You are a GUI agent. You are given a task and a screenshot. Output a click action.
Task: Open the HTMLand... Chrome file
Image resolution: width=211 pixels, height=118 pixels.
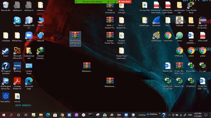(179, 52)
